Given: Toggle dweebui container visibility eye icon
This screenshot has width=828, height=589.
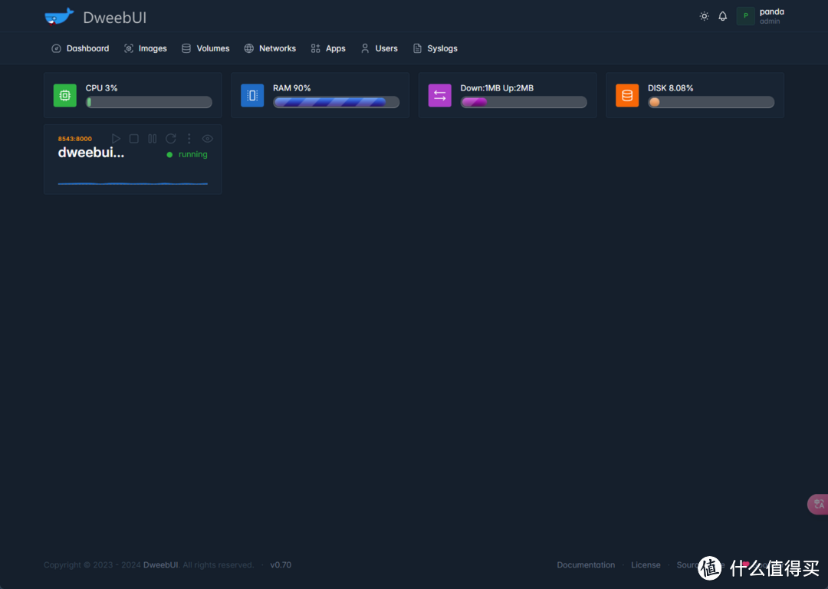Looking at the screenshot, I should [x=207, y=139].
